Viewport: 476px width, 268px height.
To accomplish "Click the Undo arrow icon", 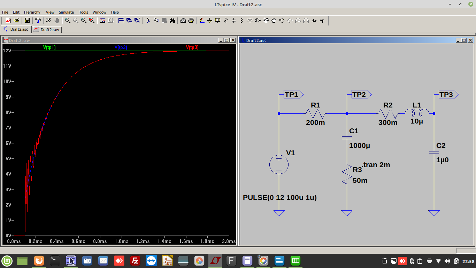I will [x=282, y=21].
